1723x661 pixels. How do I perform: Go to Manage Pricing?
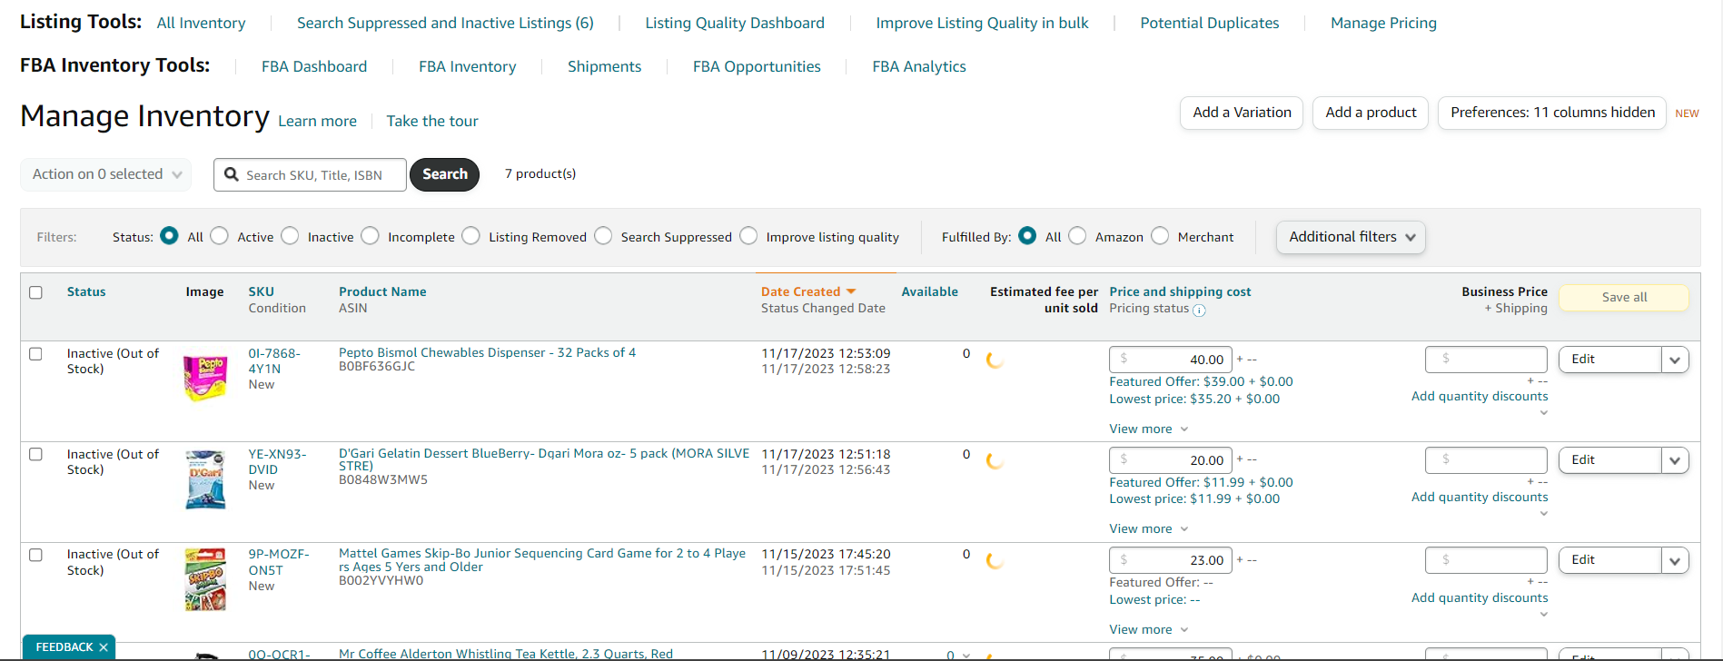1383,23
